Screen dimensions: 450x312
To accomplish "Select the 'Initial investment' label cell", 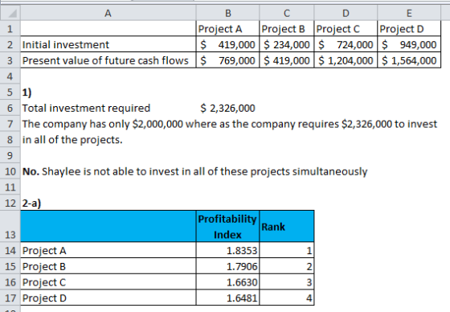I will pos(108,44).
